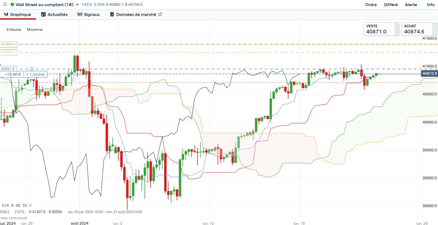Click the green market status dot
438x225 pixels.
click(x=12, y=5)
